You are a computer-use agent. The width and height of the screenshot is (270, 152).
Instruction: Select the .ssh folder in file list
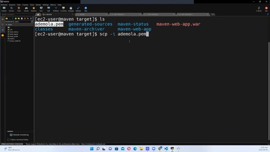(10, 30)
